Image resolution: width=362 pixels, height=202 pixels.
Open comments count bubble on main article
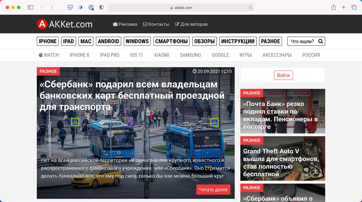pyautogui.click(x=228, y=71)
